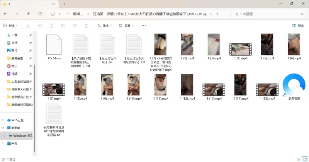Navigate to the 星期二 breadcrumb
This screenshot has height=162, width=309.
78,14
